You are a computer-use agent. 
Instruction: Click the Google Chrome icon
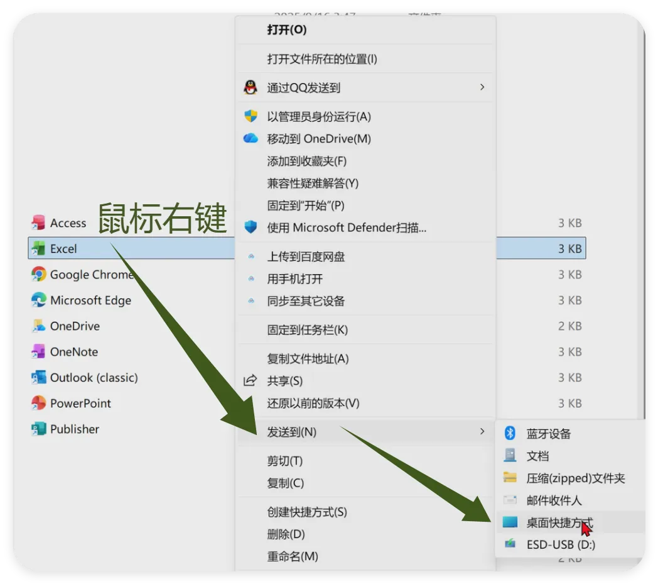click(38, 274)
